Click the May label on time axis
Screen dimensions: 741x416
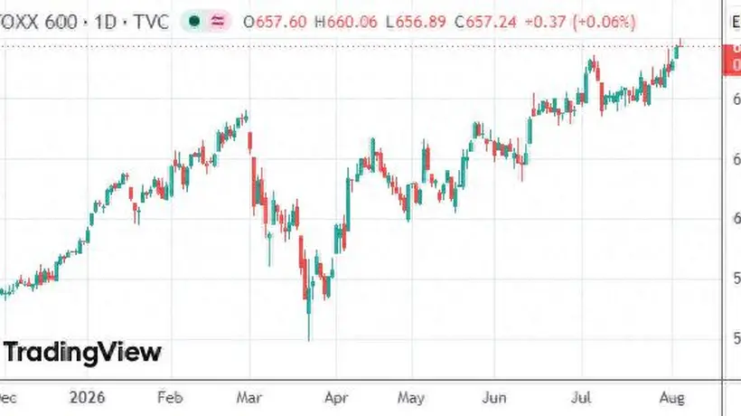pos(410,398)
